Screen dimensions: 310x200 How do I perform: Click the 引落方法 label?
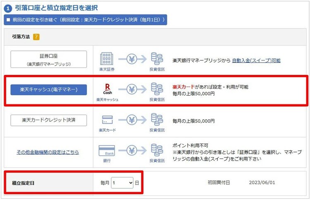(21, 37)
